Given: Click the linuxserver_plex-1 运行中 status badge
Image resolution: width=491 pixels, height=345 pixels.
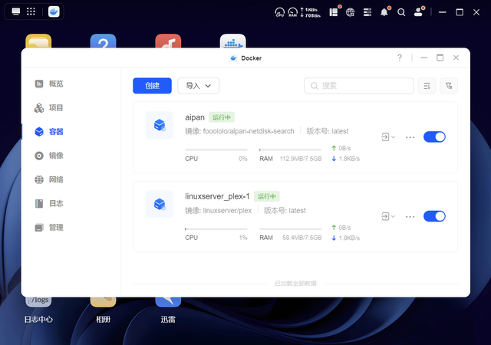Looking at the screenshot, I should pos(267,196).
